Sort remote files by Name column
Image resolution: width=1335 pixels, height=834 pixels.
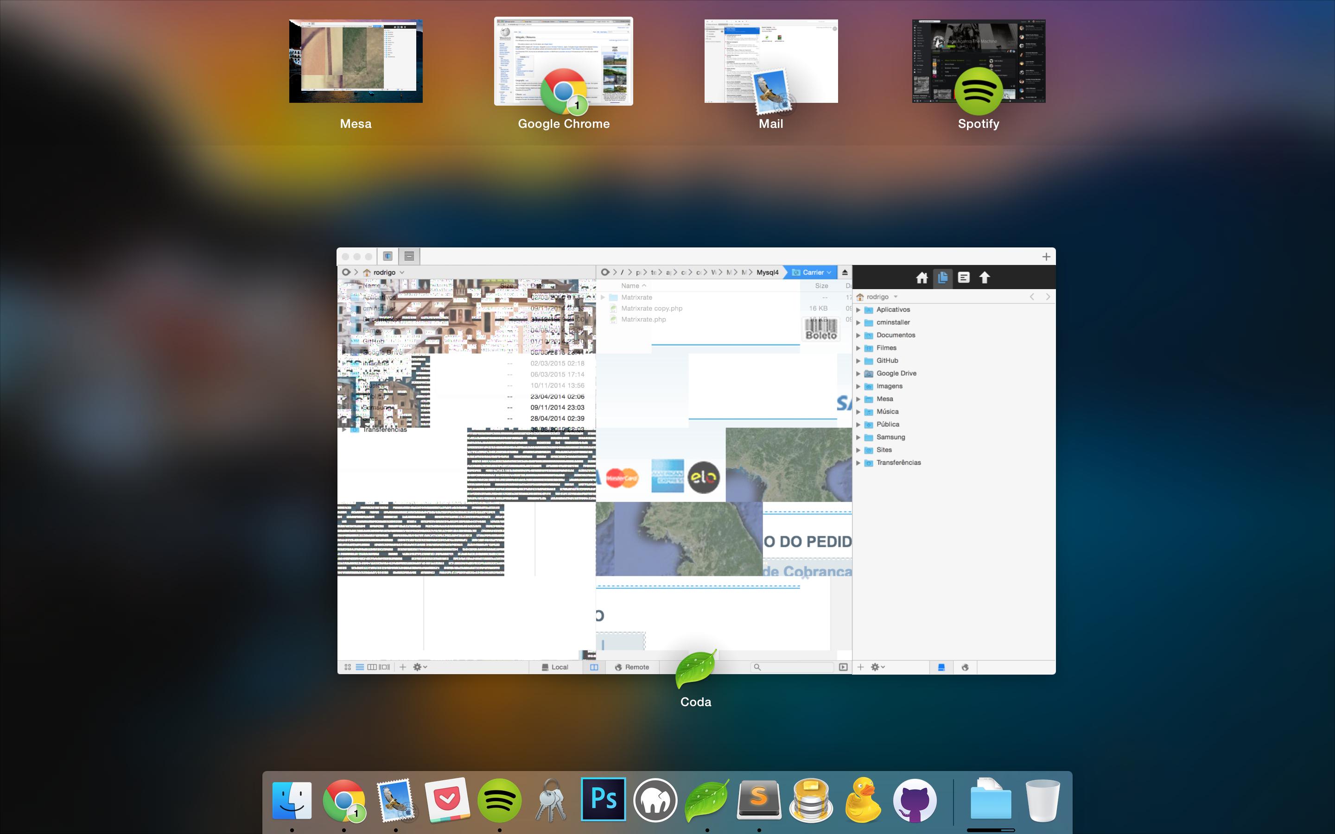pos(630,286)
